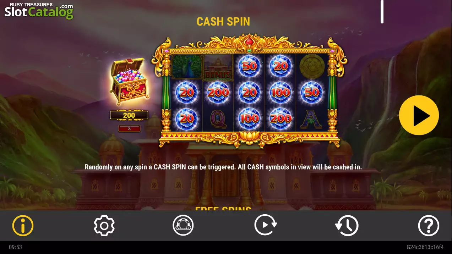Click the CASH SPIN heading
This screenshot has height=254, width=452.
coord(223,22)
